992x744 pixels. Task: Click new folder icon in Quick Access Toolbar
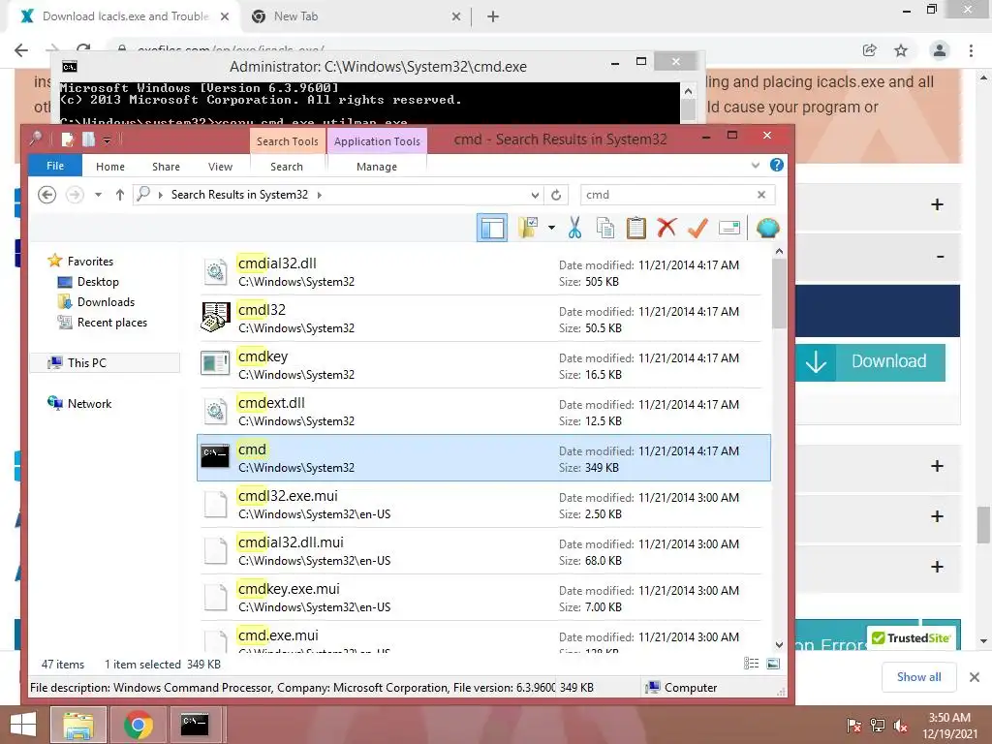point(88,139)
